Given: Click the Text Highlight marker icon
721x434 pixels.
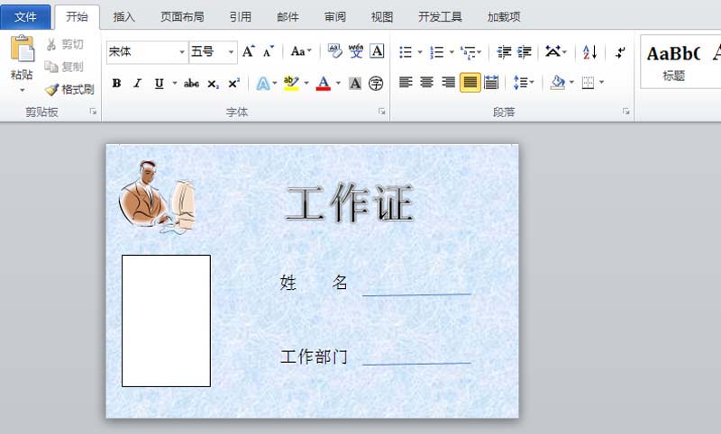Looking at the screenshot, I should pyautogui.click(x=291, y=84).
